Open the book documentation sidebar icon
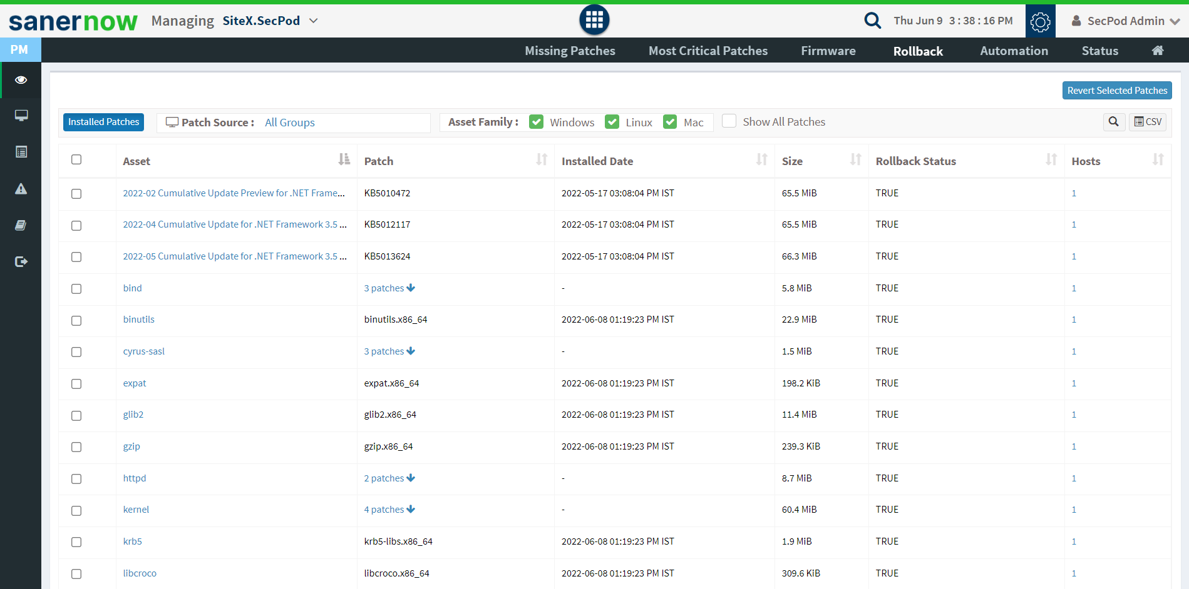 (x=21, y=225)
